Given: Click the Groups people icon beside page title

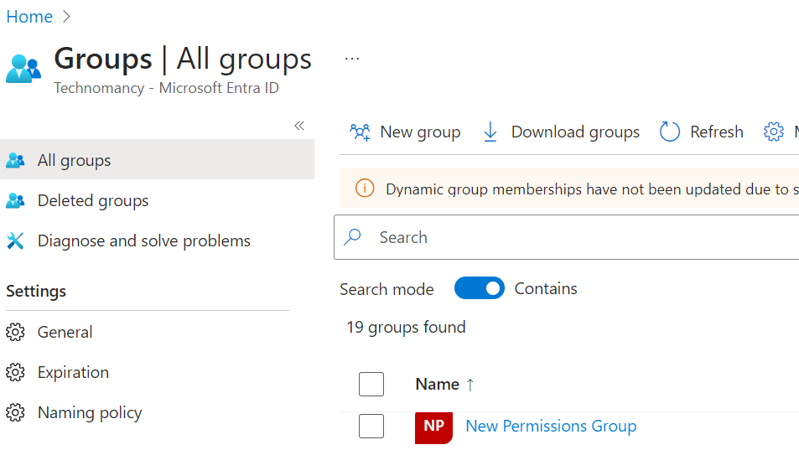Looking at the screenshot, I should pos(23,69).
